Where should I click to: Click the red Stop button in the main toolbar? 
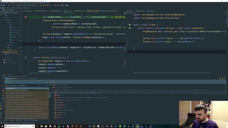[x=48, y=5]
